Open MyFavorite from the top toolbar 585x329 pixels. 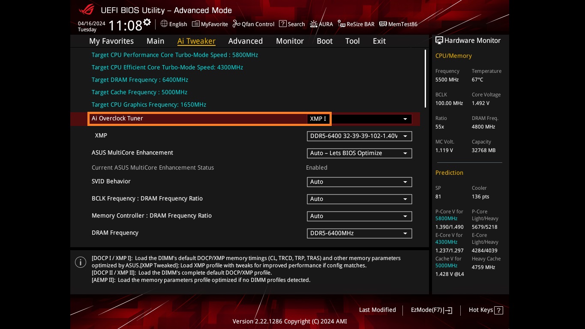click(x=210, y=24)
